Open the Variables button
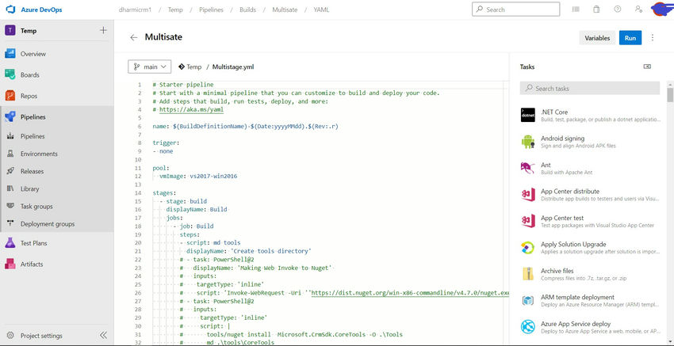The width and height of the screenshot is (674, 346). click(597, 38)
